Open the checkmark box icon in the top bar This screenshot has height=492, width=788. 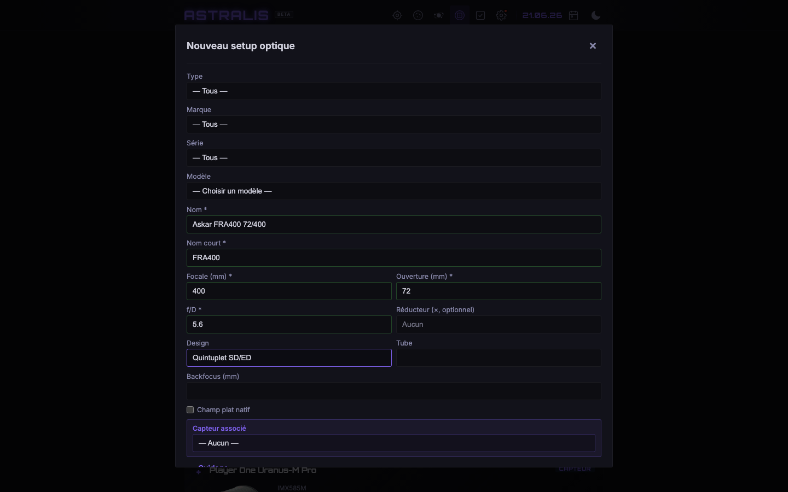tap(480, 15)
